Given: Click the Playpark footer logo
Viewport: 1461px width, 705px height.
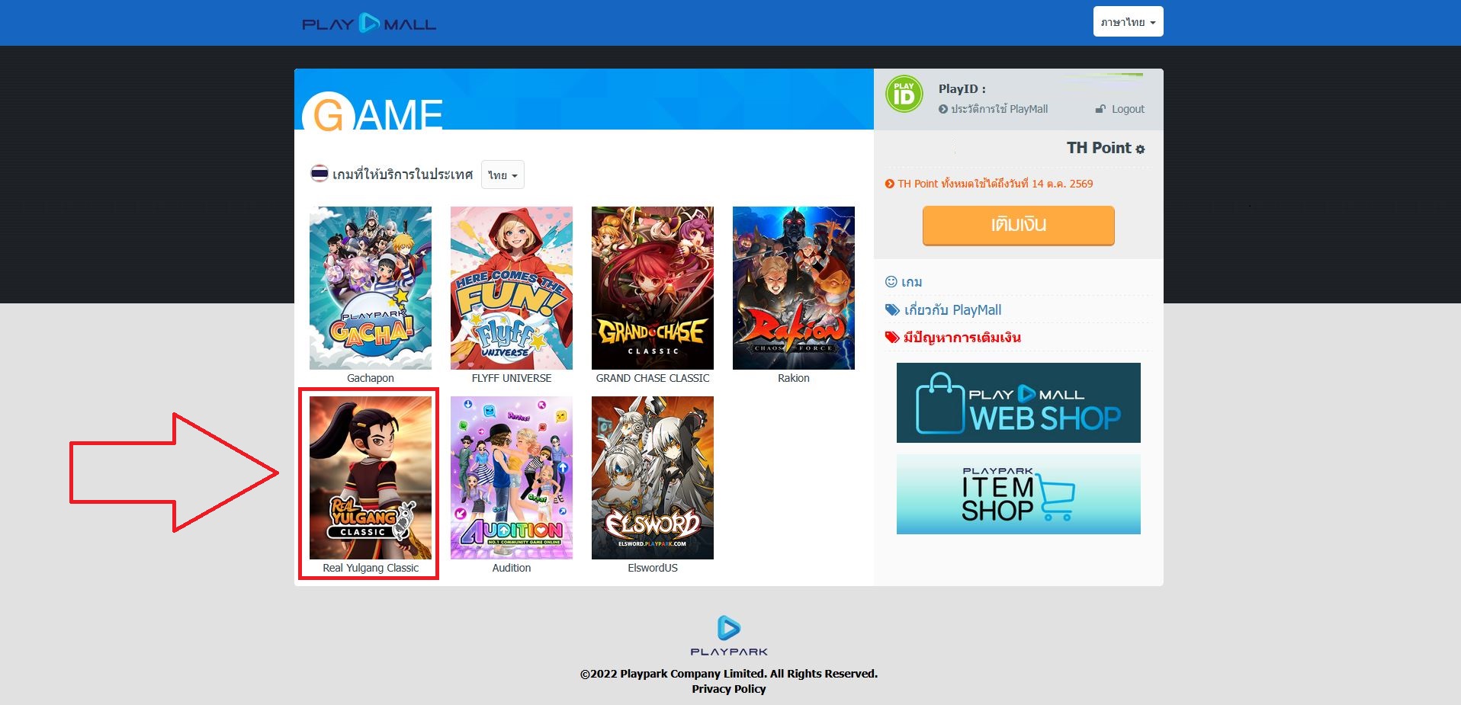Looking at the screenshot, I should 728,636.
